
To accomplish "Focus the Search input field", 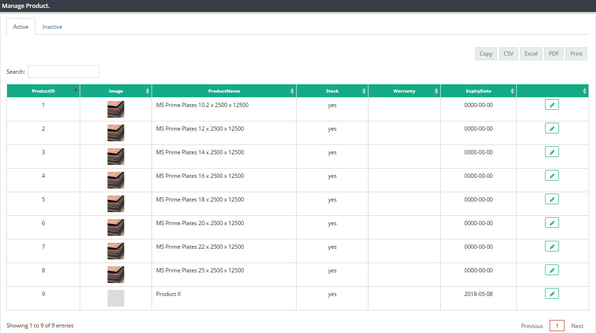I will [63, 71].
